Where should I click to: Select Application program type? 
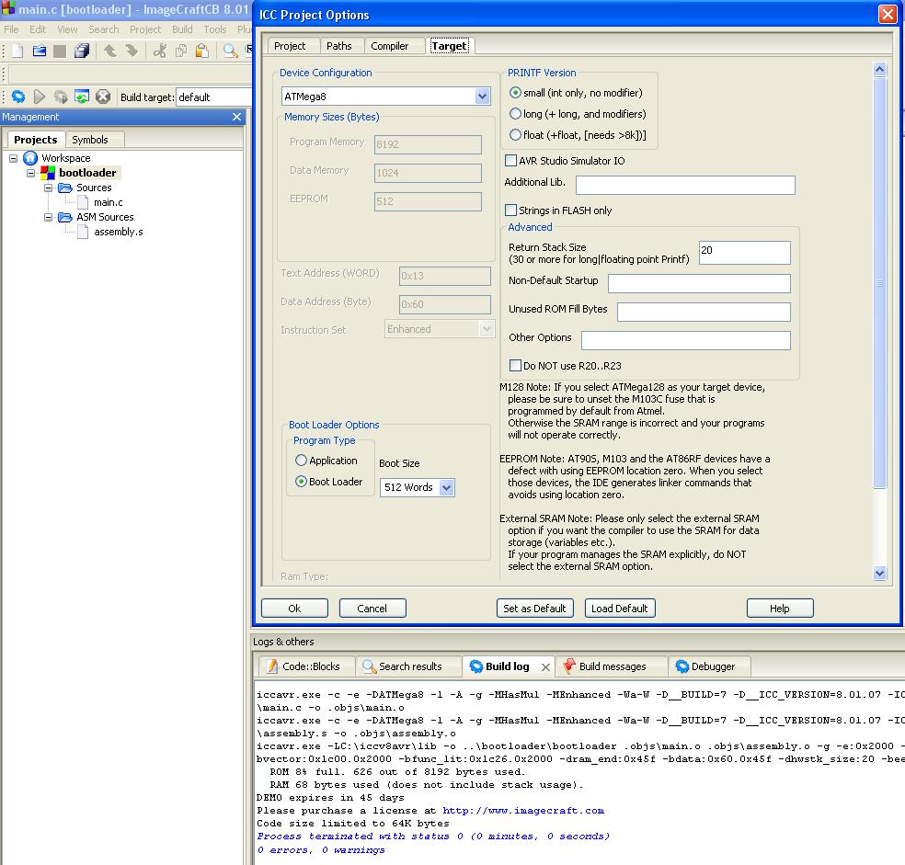coord(301,460)
